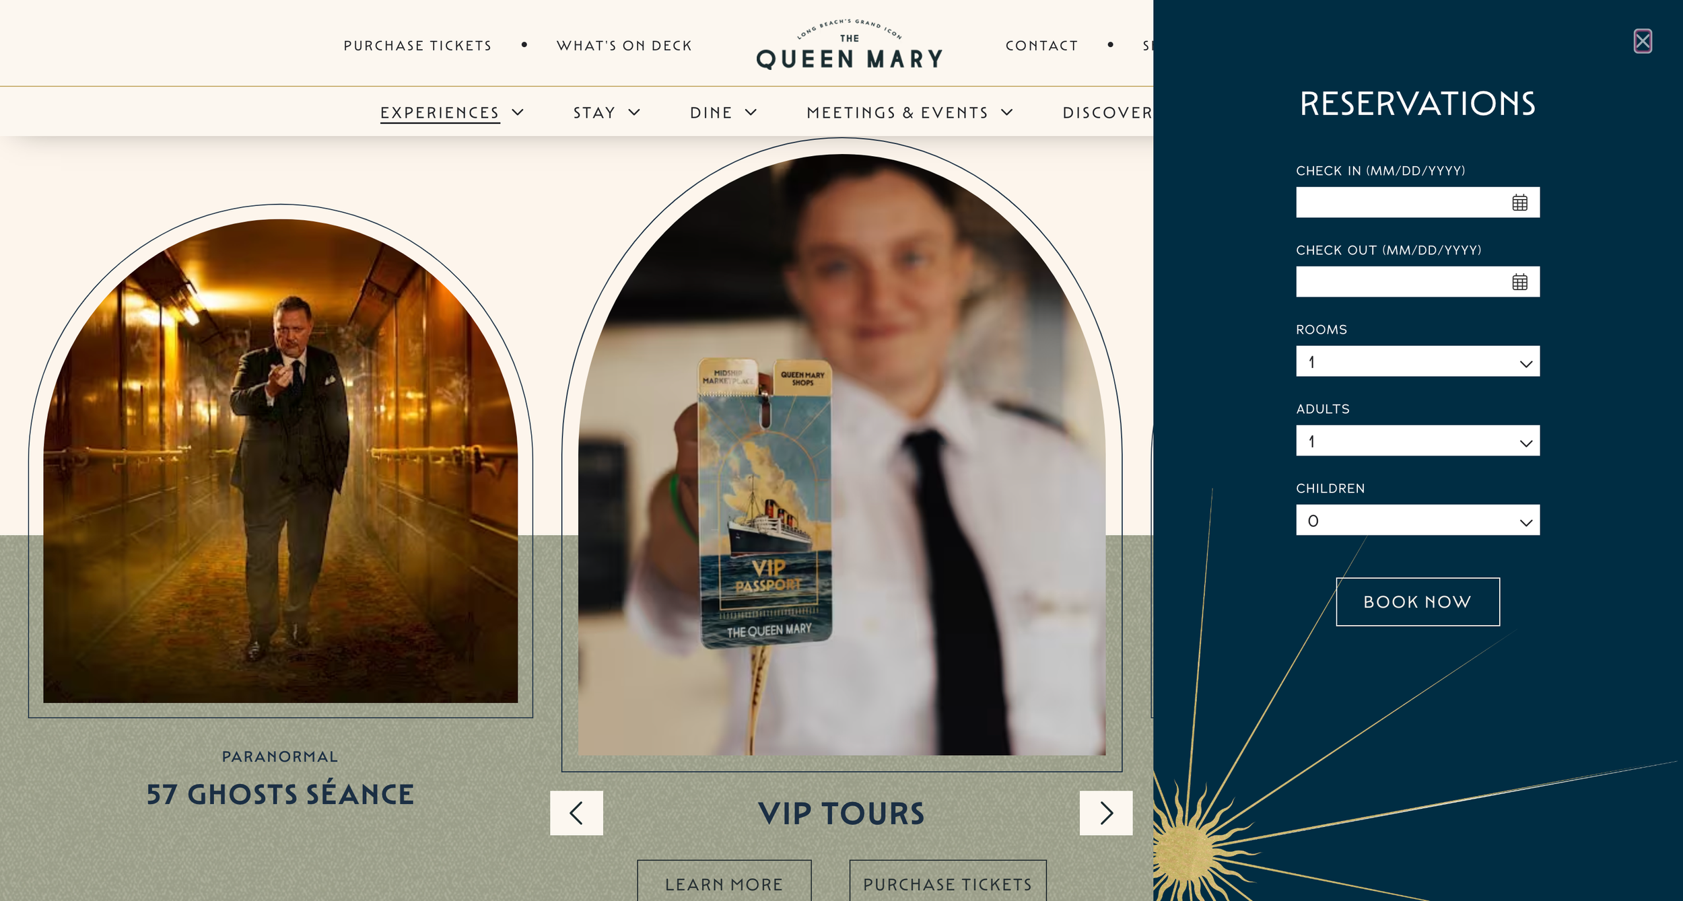The image size is (1683, 901).
Task: Expand Meetings & Events chevron
Action: coord(1007,112)
